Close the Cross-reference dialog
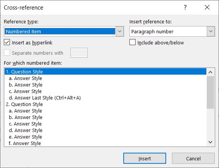Viewport: 219px width, 168px height. 207,7
